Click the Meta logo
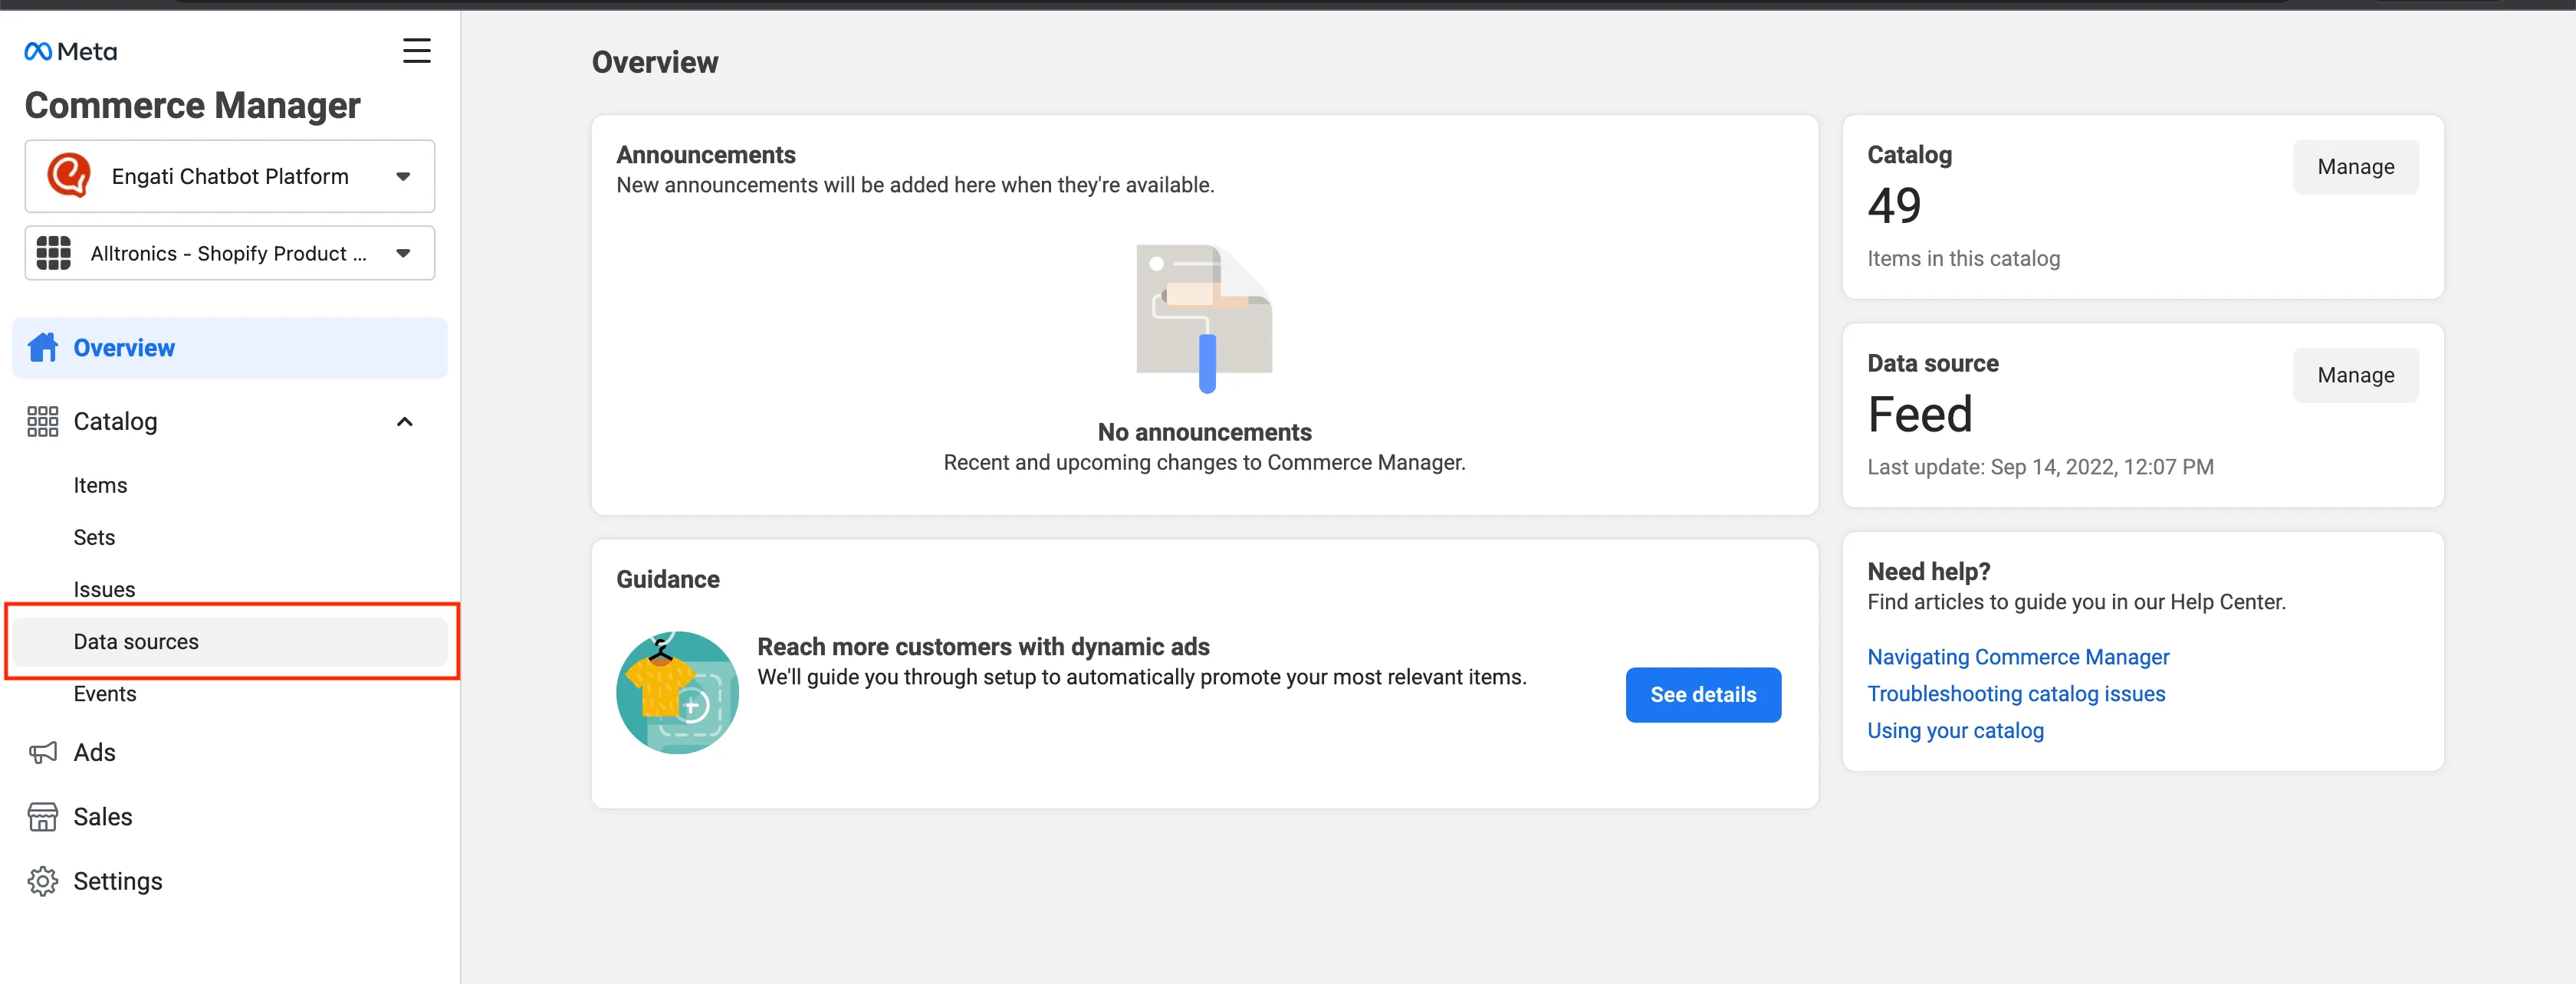This screenshot has height=984, width=2576. [x=71, y=51]
